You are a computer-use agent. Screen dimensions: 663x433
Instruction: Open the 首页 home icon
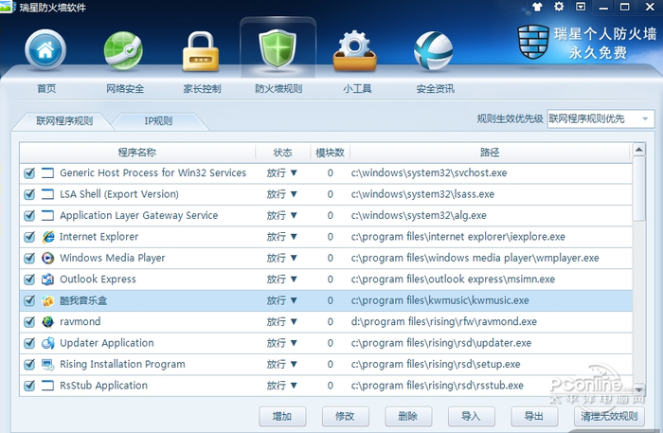[x=45, y=50]
